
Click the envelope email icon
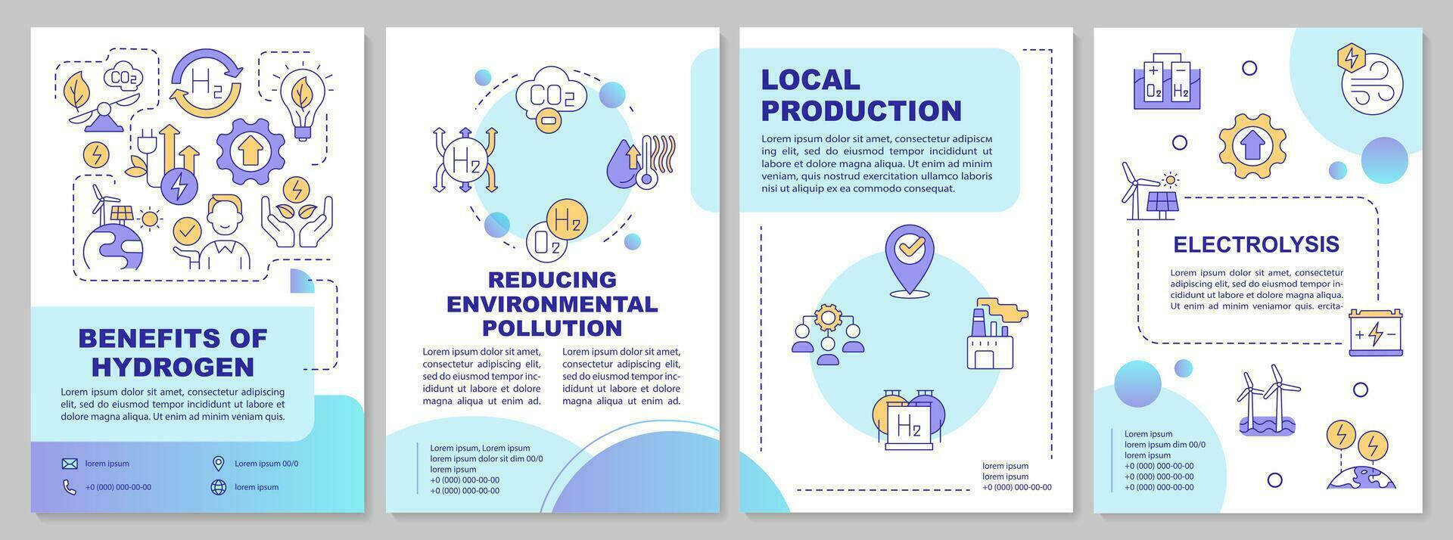click(x=70, y=464)
